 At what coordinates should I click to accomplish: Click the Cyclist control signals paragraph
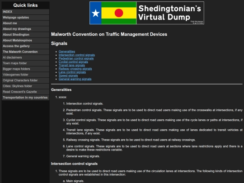[155, 122]
